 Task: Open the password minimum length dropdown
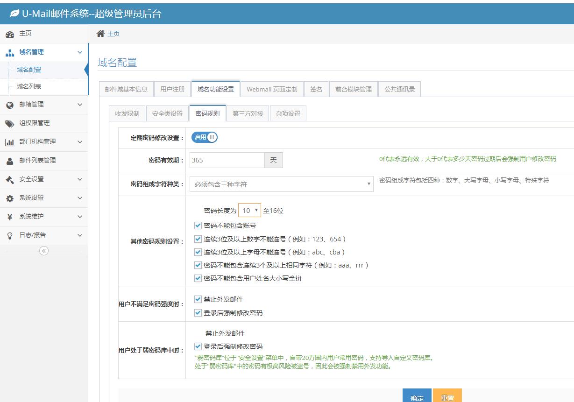249,211
